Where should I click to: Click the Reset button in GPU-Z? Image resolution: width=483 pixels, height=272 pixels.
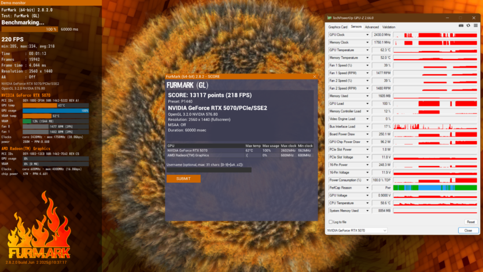point(471,222)
